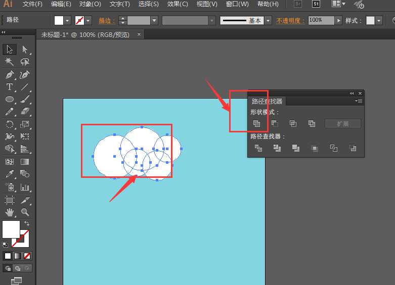
Task: Select the Free Transform tool
Action: pyautogui.click(x=25, y=136)
